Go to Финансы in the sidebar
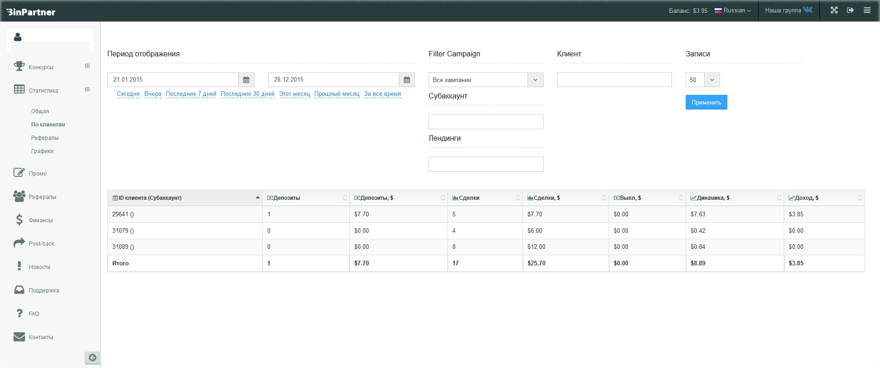880x368 pixels. 40,220
